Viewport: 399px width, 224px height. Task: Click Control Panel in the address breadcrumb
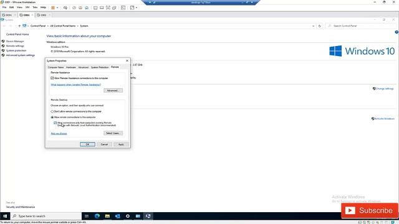[38, 26]
